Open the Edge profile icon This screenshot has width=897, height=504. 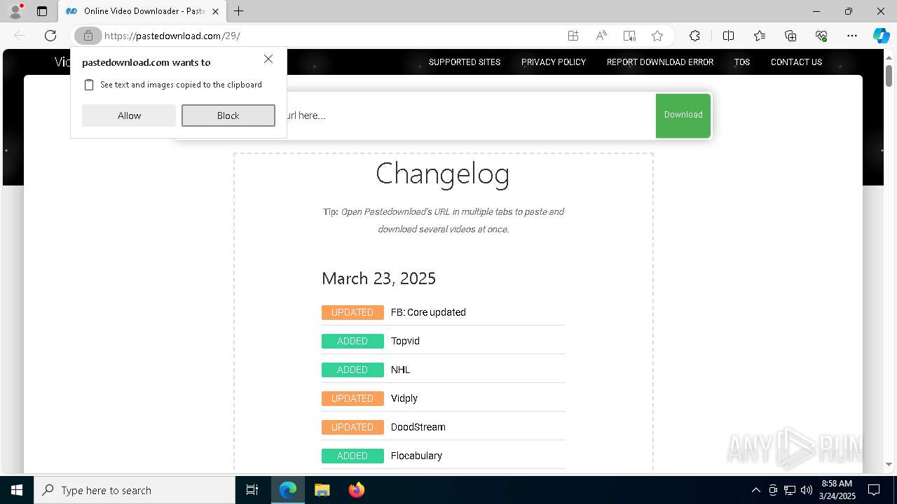(15, 11)
